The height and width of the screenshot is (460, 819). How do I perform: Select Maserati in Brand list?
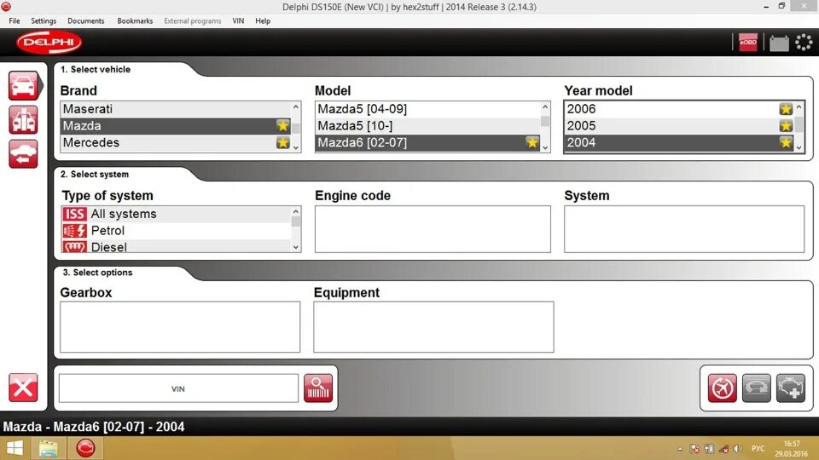[x=176, y=109]
